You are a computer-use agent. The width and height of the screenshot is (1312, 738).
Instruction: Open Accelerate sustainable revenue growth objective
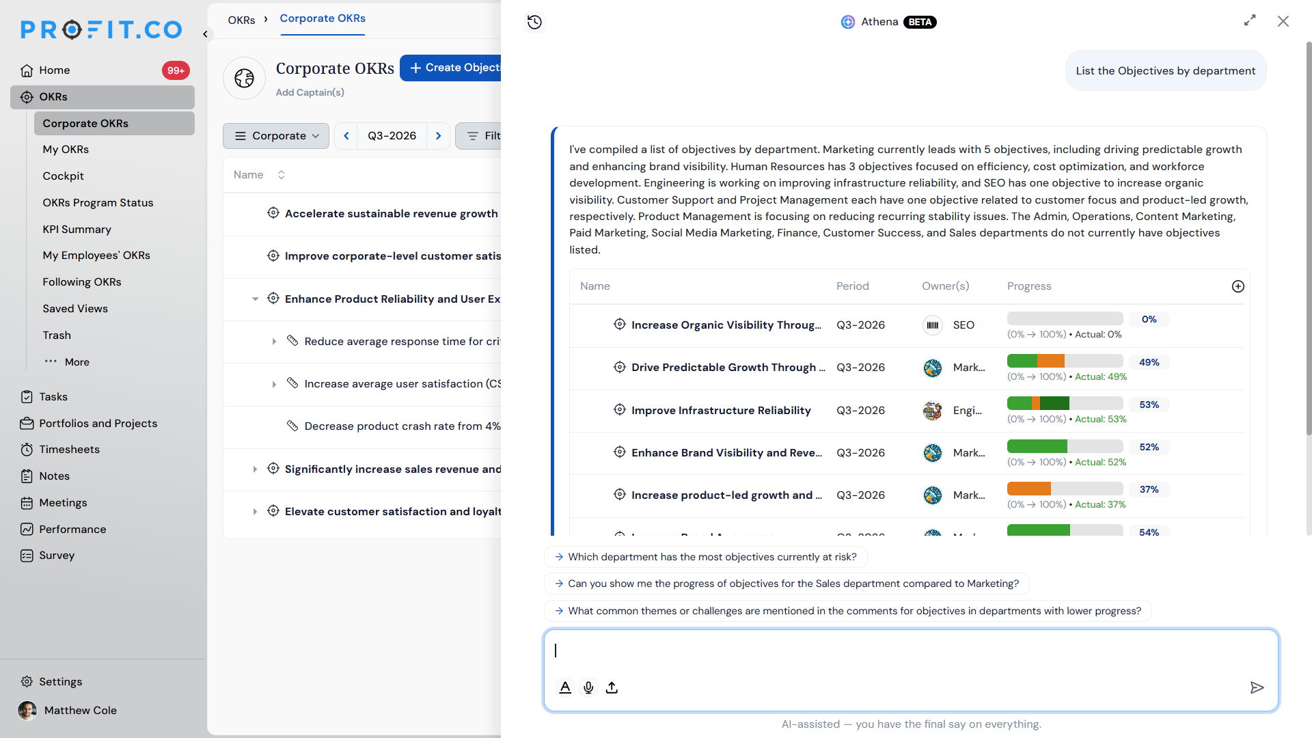[391, 214]
